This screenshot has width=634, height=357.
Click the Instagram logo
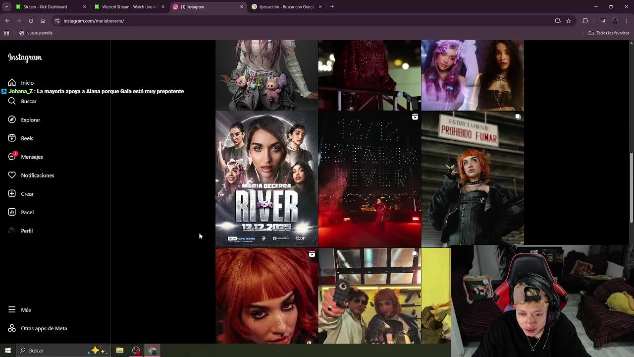tap(25, 58)
